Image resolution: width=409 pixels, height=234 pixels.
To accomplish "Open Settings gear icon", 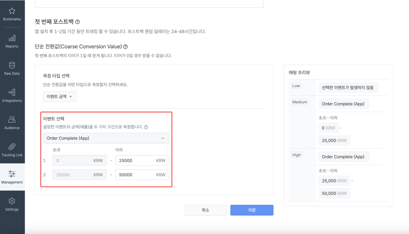I will pyautogui.click(x=12, y=201).
